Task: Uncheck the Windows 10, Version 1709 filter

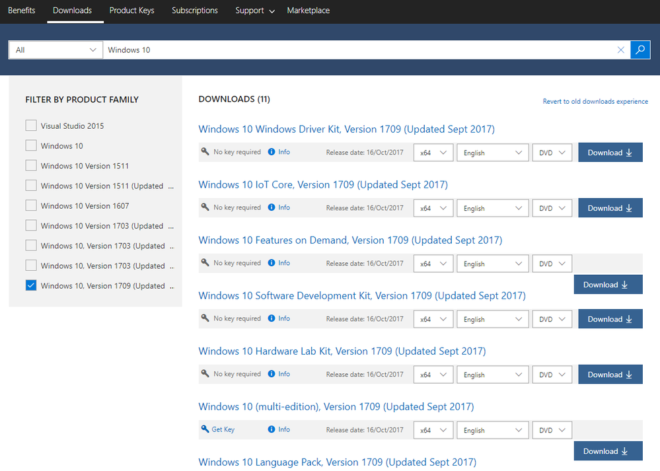Action: [x=31, y=285]
